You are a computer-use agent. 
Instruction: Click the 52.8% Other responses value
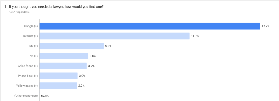[x=45, y=96]
